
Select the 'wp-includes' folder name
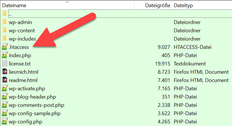(22, 39)
